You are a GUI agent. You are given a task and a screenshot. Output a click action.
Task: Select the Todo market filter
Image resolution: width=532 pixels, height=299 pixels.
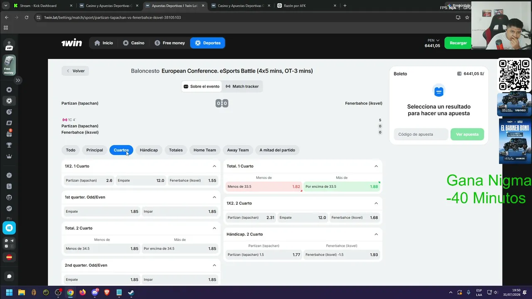pyautogui.click(x=71, y=150)
